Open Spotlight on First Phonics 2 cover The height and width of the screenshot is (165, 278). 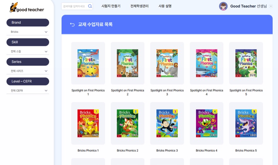[127, 63]
